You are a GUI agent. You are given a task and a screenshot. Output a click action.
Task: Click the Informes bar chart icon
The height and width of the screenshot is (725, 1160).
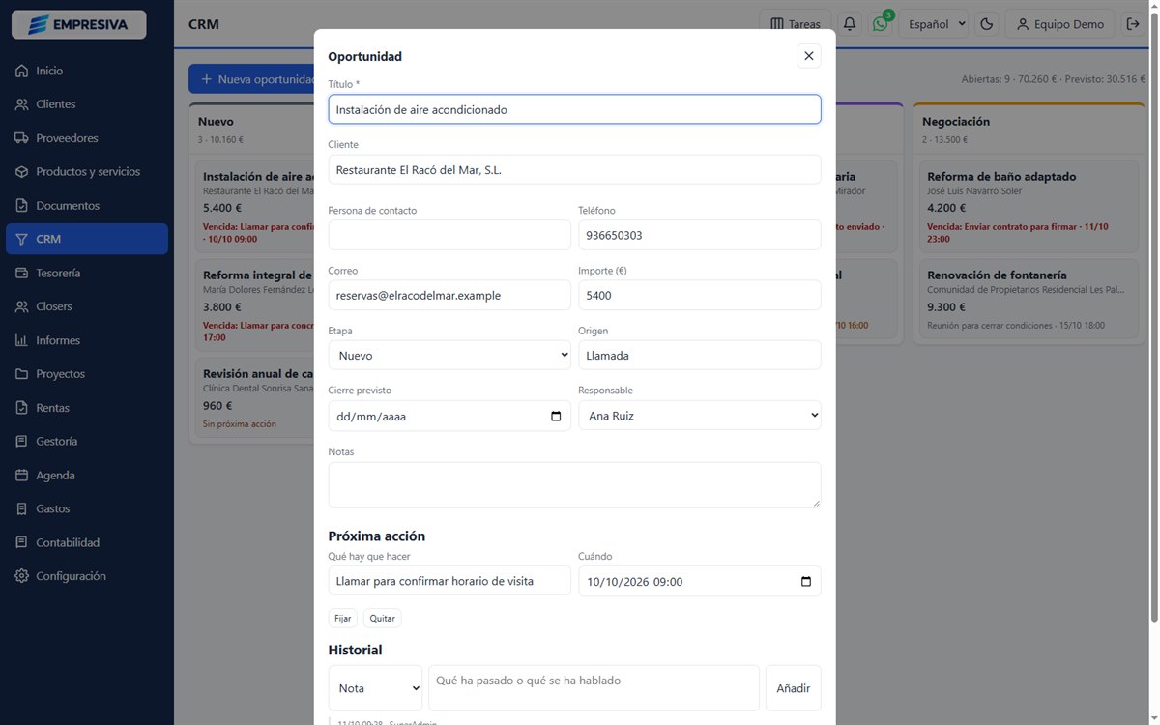pyautogui.click(x=21, y=340)
